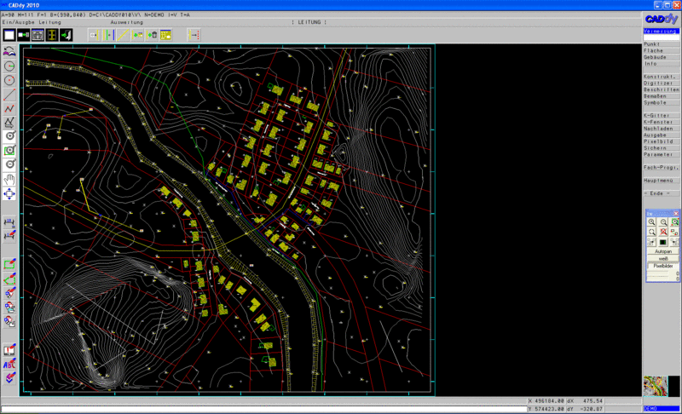Viewport: 682px width, 414px height.
Task: Select the pan hand tool
Action: (x=10, y=180)
